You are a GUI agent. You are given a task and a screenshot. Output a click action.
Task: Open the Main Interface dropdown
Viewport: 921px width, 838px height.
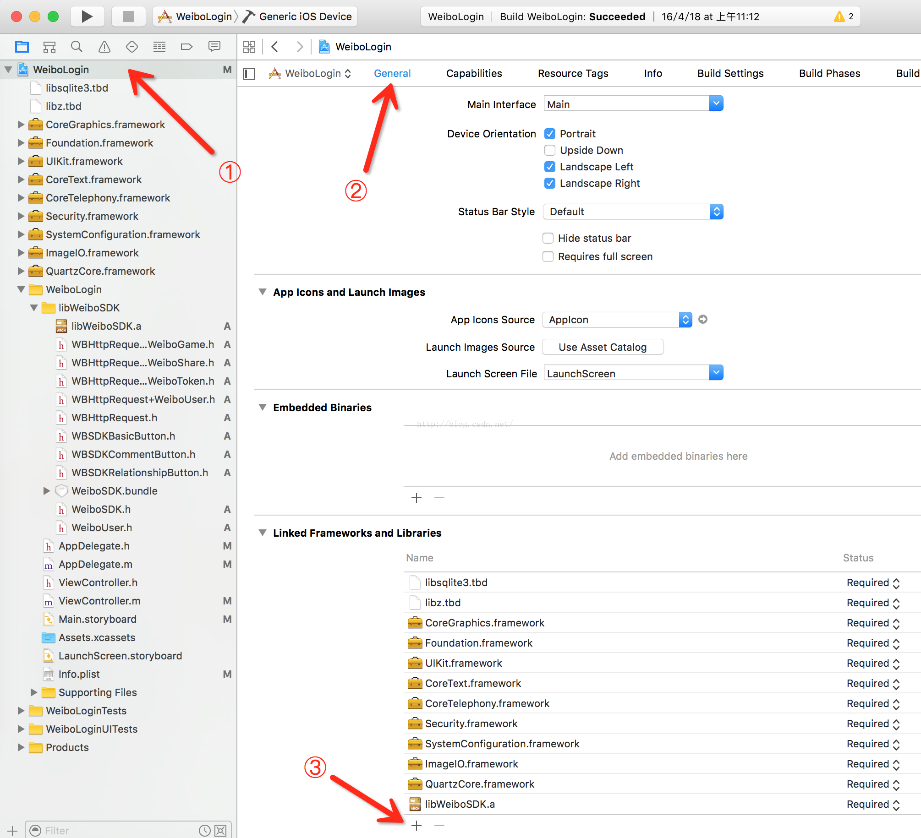coord(716,103)
